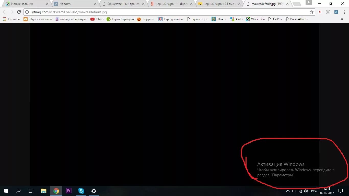Click the black maxresdefault image
Screen dimensions: 349x196
pos(175,104)
